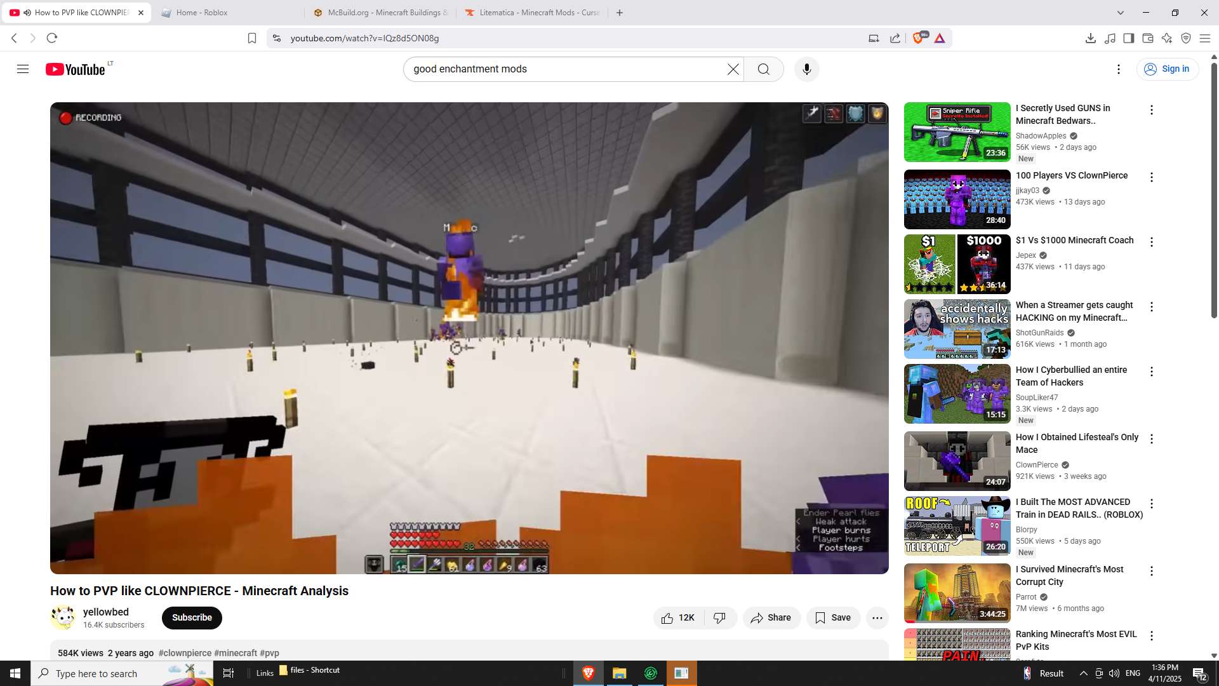Viewport: 1219px width, 686px height.
Task: Subscribe to the yellowbed channel
Action: point(192,617)
